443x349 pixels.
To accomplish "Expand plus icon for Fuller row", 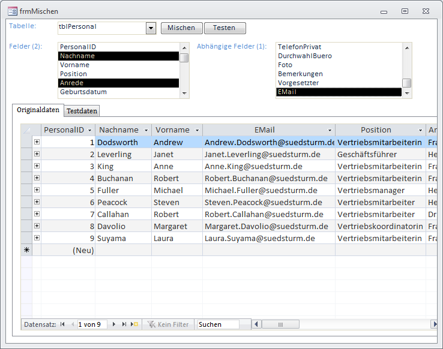I will (x=37, y=190).
